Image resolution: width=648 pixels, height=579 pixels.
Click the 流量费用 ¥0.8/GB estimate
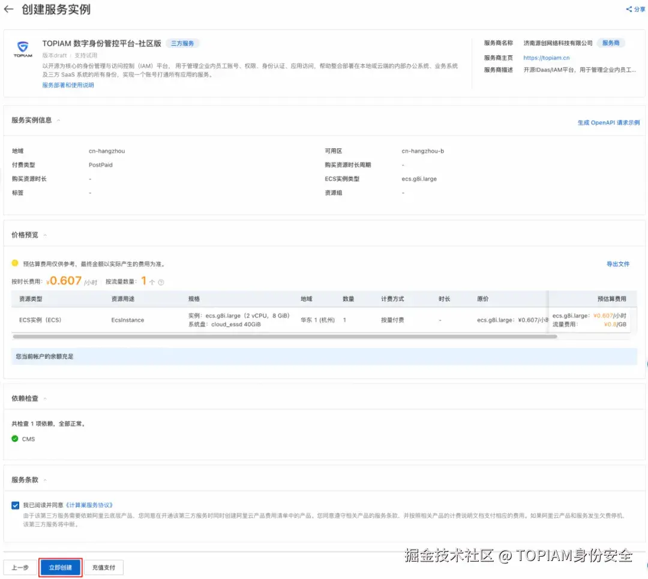click(x=589, y=325)
